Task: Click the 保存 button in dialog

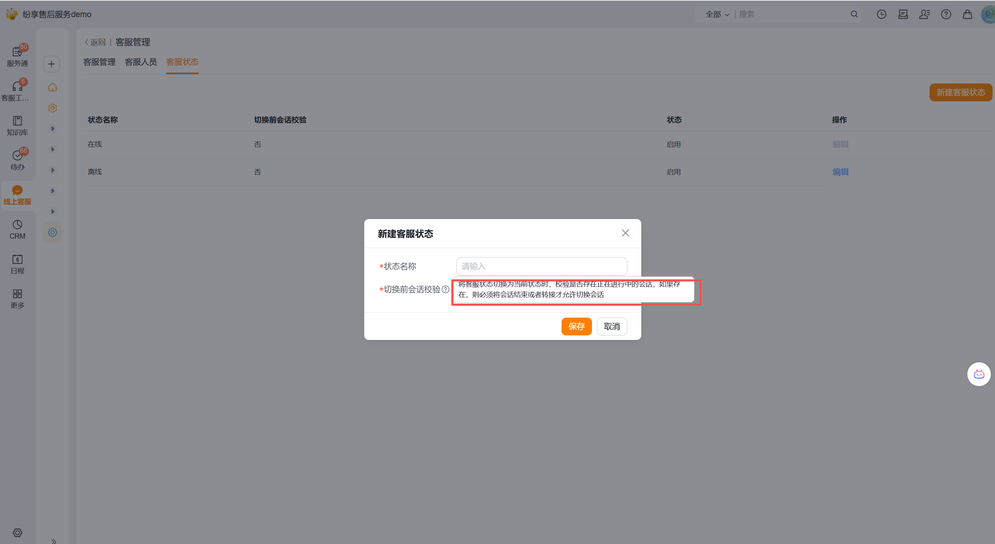Action: pyautogui.click(x=576, y=326)
